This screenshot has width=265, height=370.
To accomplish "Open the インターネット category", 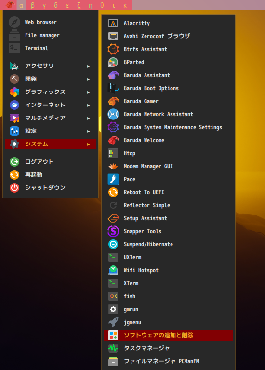I will (x=51, y=105).
